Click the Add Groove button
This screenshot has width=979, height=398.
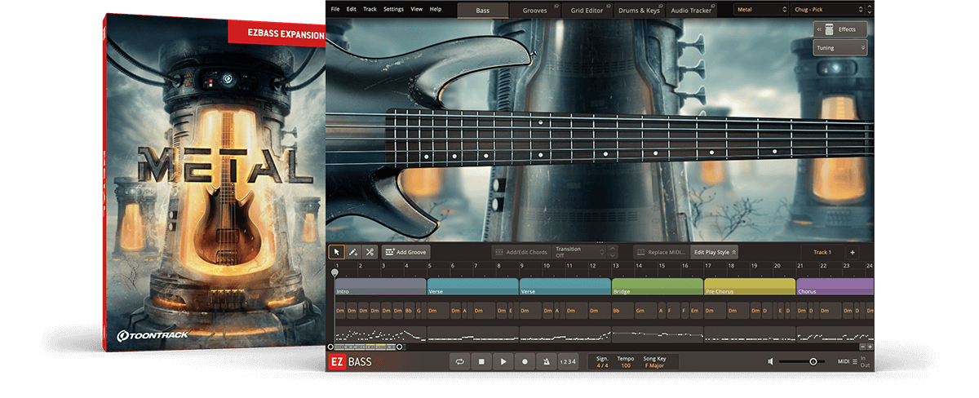tap(405, 253)
